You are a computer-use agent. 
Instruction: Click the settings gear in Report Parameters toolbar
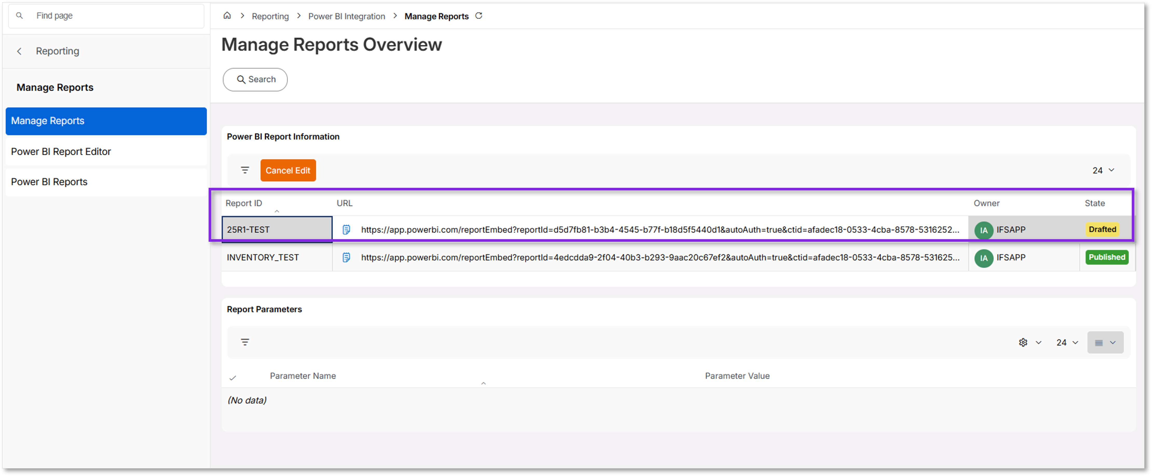(1023, 342)
